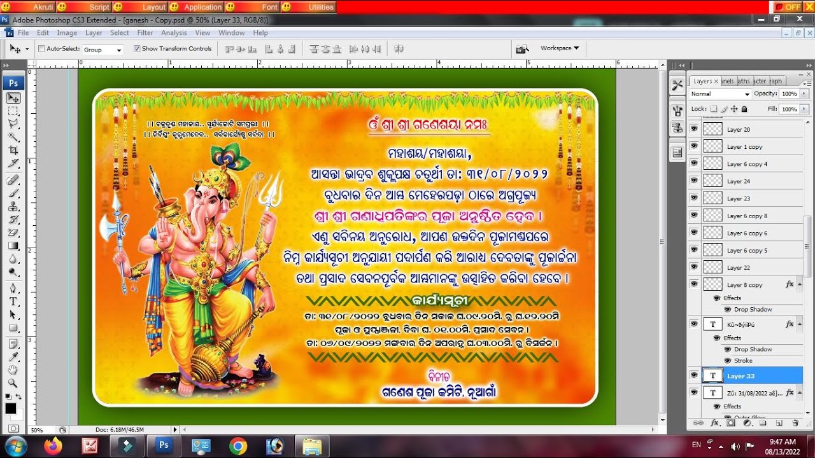Open the Auto-Select Group dropdown
815x458 pixels.
(x=103, y=49)
